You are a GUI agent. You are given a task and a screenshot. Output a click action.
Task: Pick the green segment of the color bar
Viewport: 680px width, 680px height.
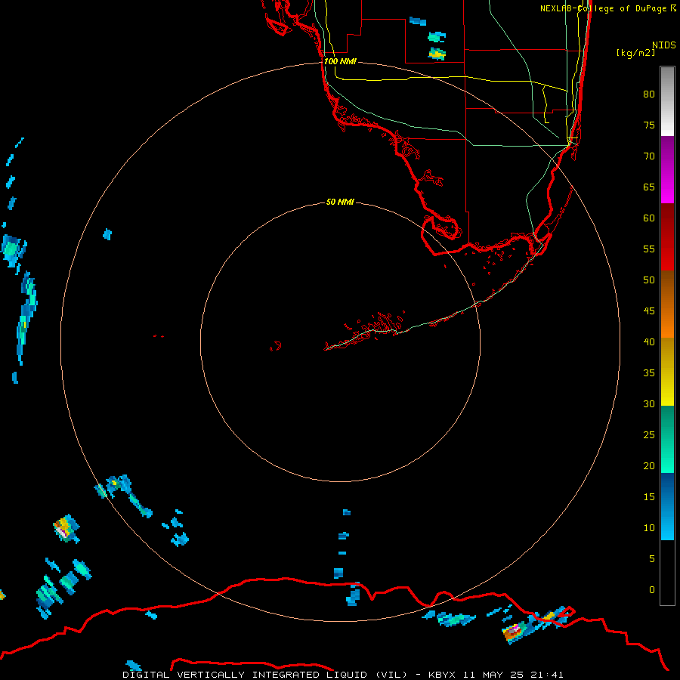tap(667, 439)
